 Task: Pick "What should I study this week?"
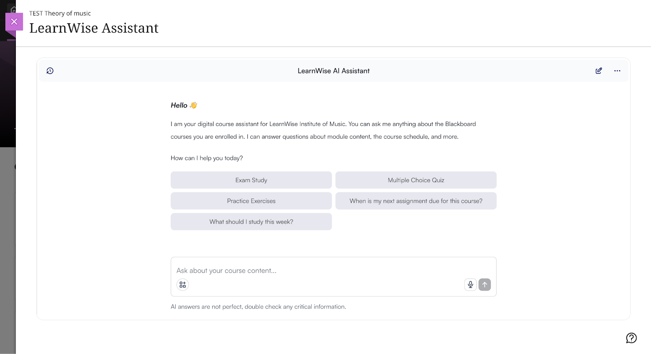tap(251, 222)
